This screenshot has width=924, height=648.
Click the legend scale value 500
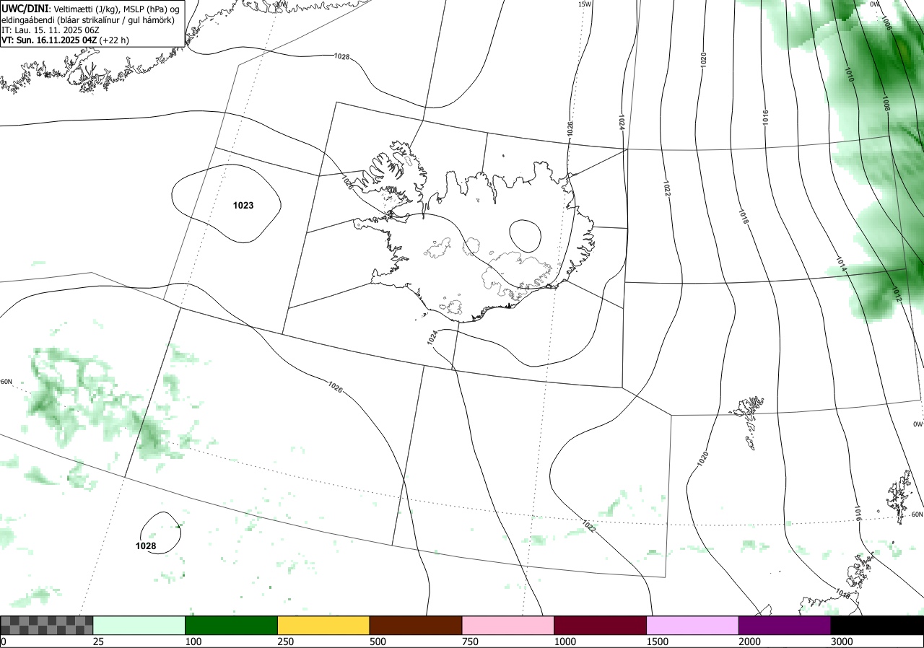pos(378,642)
